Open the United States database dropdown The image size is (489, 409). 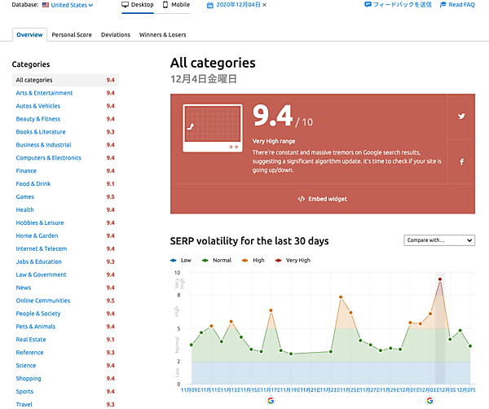pos(67,5)
